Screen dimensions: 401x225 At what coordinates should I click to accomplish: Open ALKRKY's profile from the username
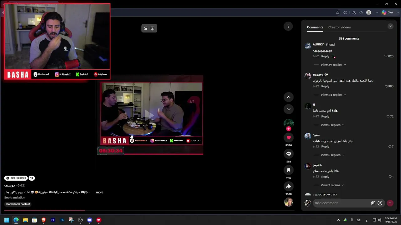click(x=318, y=44)
